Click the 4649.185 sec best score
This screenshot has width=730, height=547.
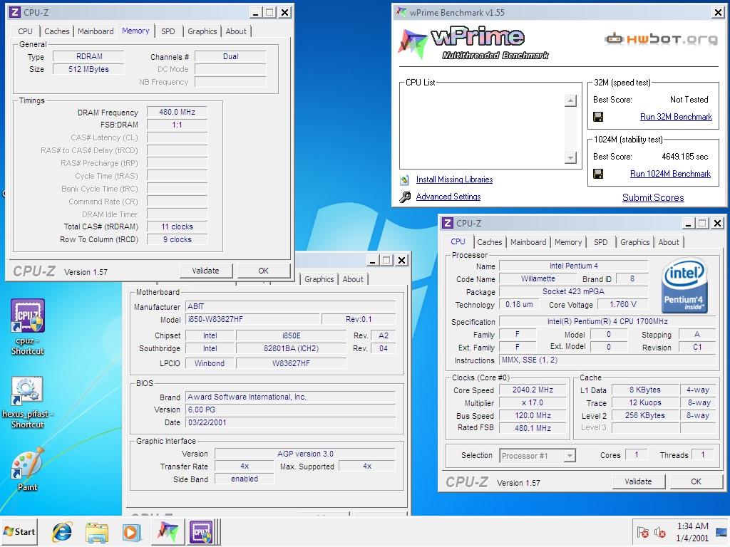point(685,157)
